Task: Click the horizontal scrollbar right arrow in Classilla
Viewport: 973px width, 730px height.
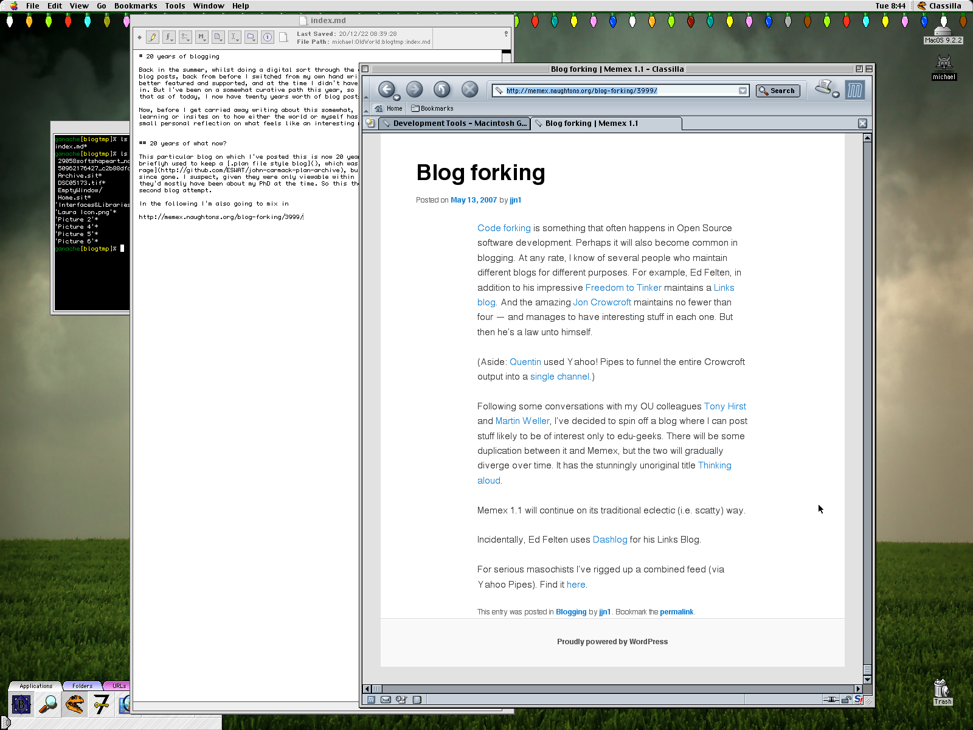Action: coord(858,689)
